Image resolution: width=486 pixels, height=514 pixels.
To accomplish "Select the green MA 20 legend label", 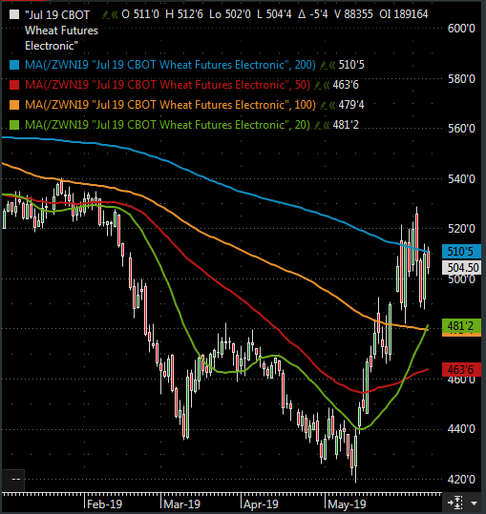I will pos(167,125).
